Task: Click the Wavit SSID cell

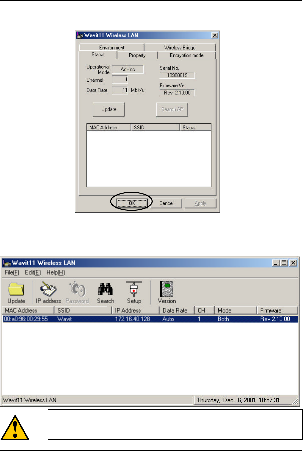Action: [x=64, y=319]
